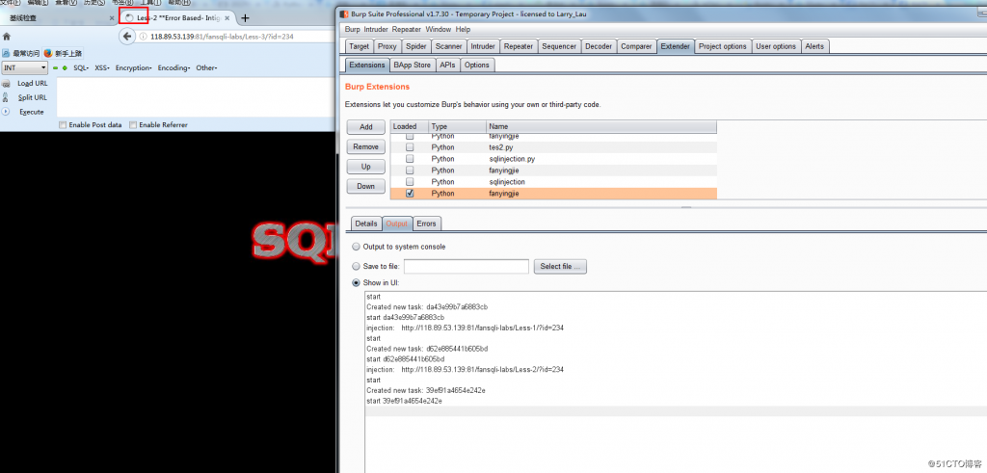Expand the SQL dropdown in HackBar
The image size is (987, 473).
pos(81,68)
